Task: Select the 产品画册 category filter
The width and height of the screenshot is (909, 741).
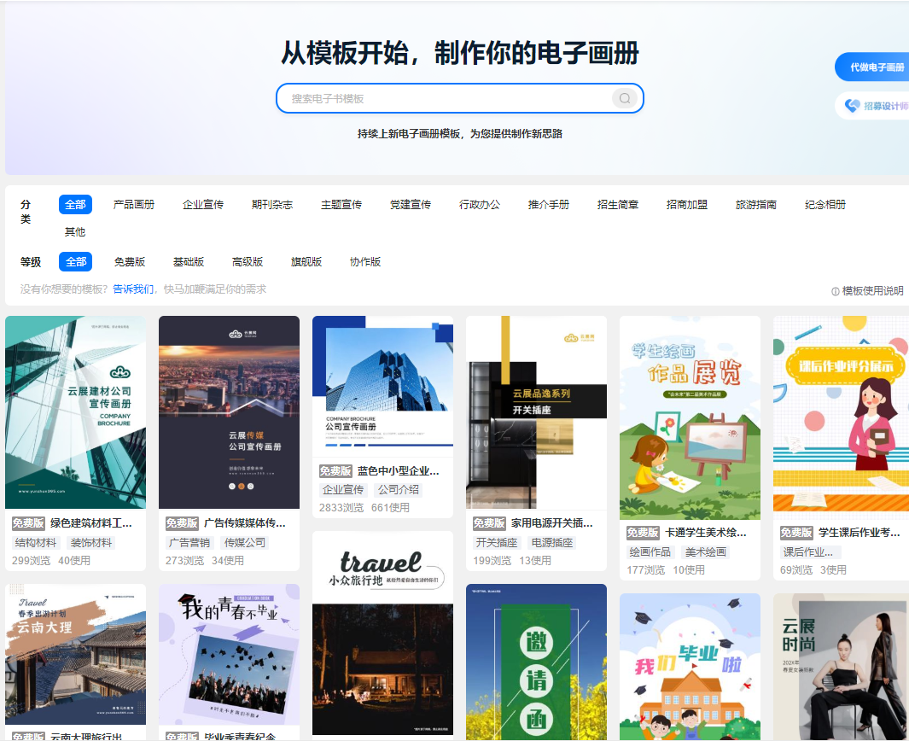Action: [x=134, y=205]
